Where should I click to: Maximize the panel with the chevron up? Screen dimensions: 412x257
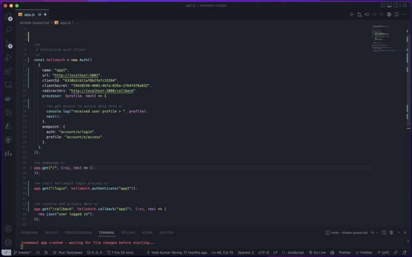[x=399, y=233]
